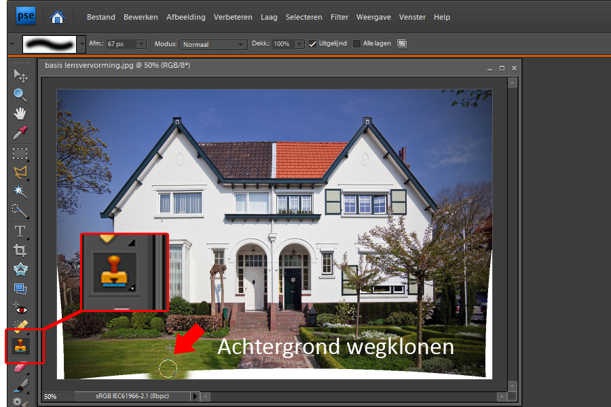Open the brush preset picker dropdown

(x=81, y=44)
